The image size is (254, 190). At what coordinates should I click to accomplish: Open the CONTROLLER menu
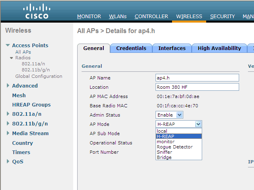(151, 17)
